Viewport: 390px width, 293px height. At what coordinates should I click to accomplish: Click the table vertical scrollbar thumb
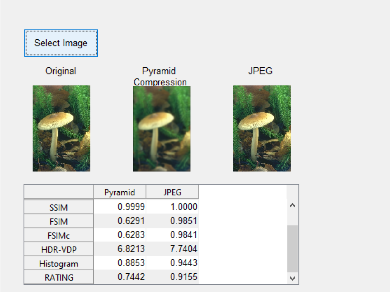292,248
